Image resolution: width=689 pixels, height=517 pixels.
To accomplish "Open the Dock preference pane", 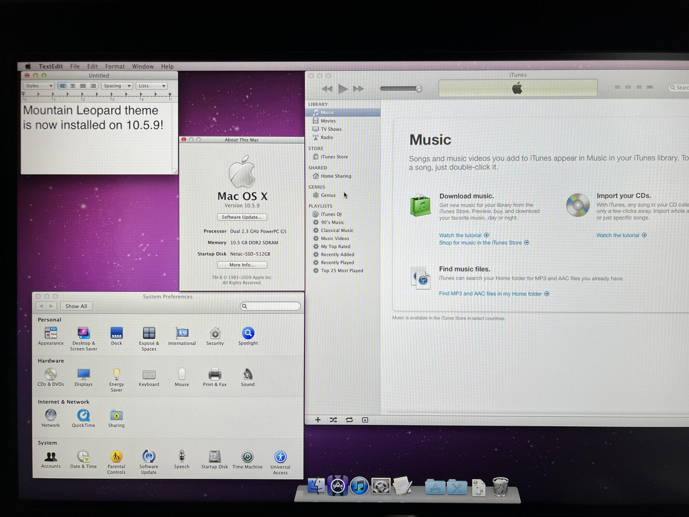I will click(116, 336).
